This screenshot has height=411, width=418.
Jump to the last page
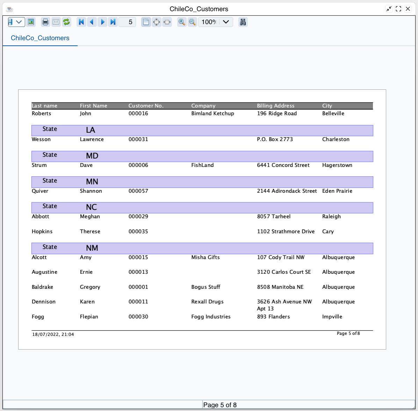point(113,22)
